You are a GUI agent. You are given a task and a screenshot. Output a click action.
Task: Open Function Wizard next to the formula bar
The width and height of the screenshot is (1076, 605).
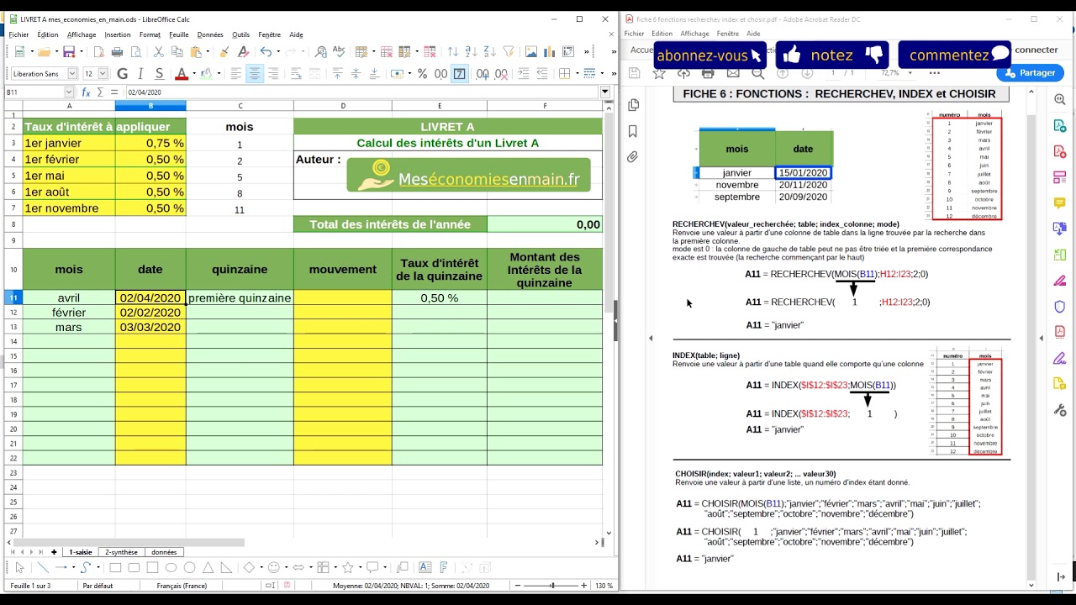point(87,92)
